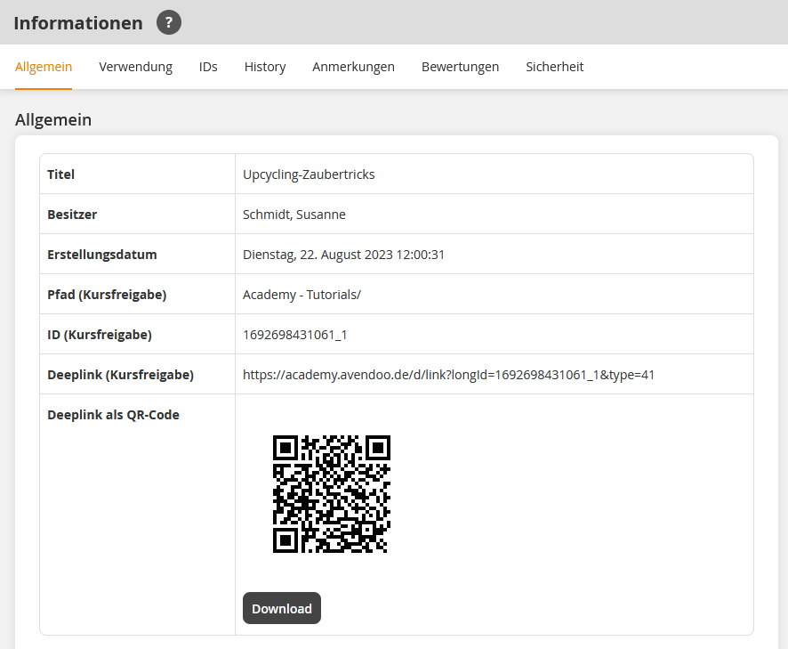Click the deeplink QR code image

(x=332, y=494)
